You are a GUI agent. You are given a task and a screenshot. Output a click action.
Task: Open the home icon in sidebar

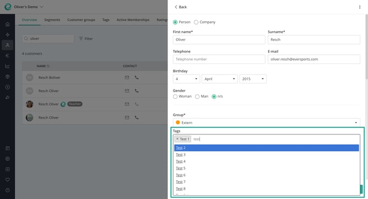pos(8,24)
